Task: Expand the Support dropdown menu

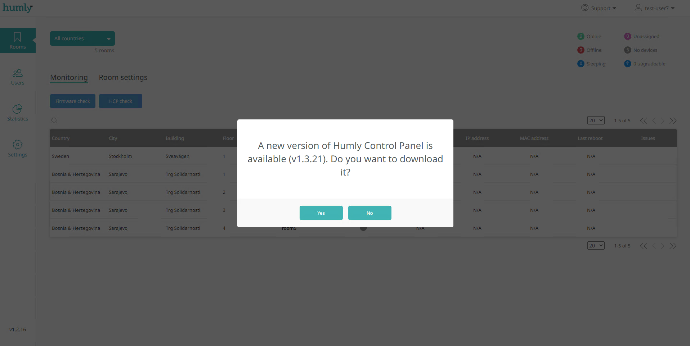Action: click(x=599, y=8)
